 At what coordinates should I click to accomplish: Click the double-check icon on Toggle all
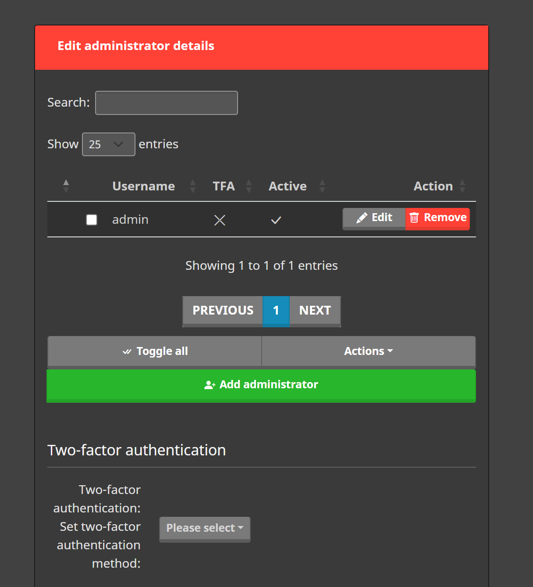coord(127,351)
